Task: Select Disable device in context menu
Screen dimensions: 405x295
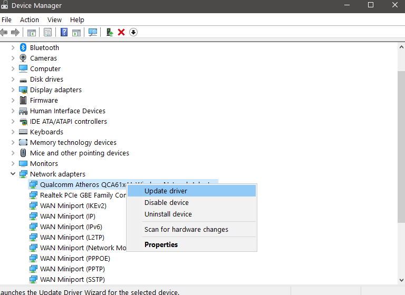Action: tap(167, 202)
